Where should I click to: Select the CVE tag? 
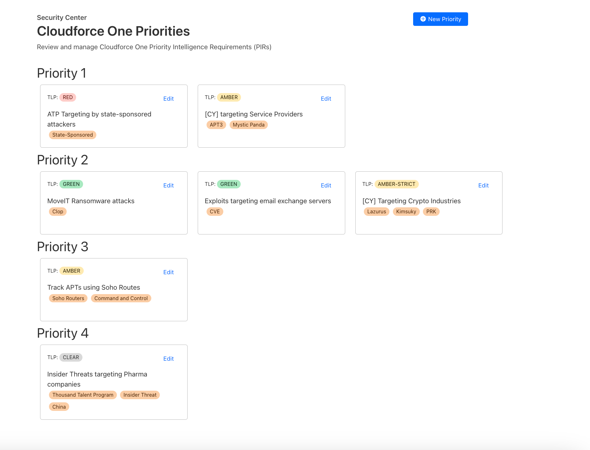coord(215,211)
